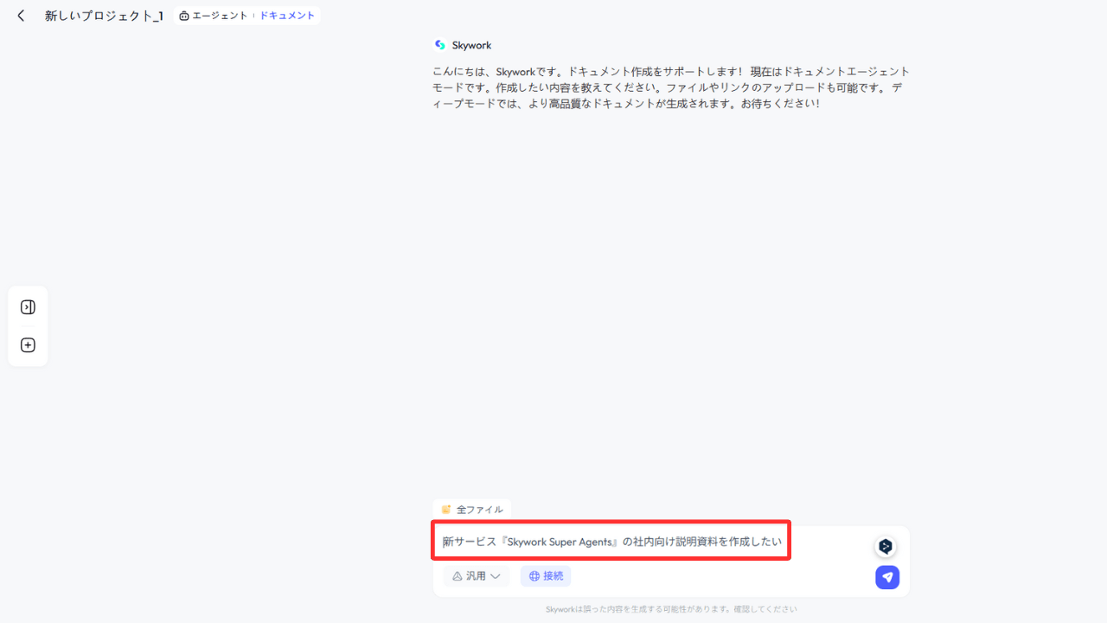Click the Skywork logo icon in chat
Viewport: 1107px width, 623px height.
(440, 45)
